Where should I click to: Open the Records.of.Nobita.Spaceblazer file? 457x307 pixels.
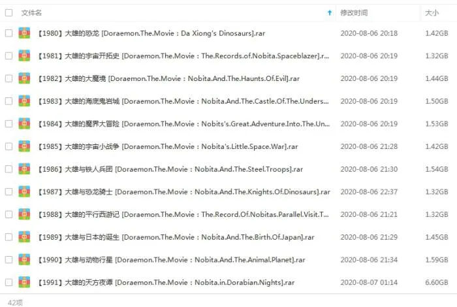coord(183,56)
